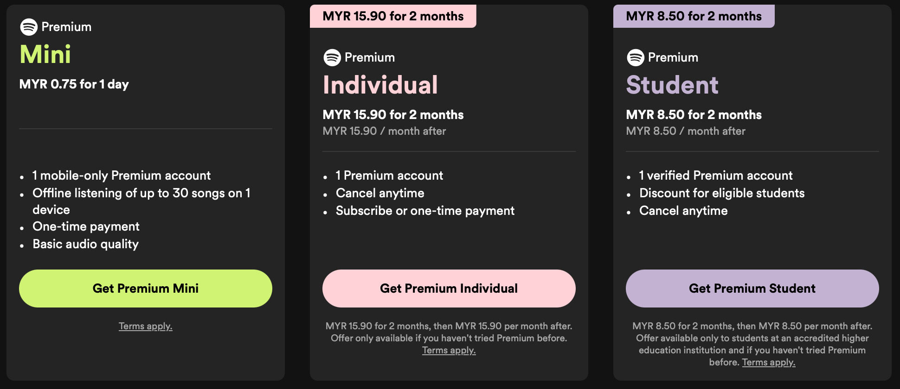Viewport: 900px width, 389px height.
Task: Click "MYR 8.50 / month after" text
Action: (686, 131)
